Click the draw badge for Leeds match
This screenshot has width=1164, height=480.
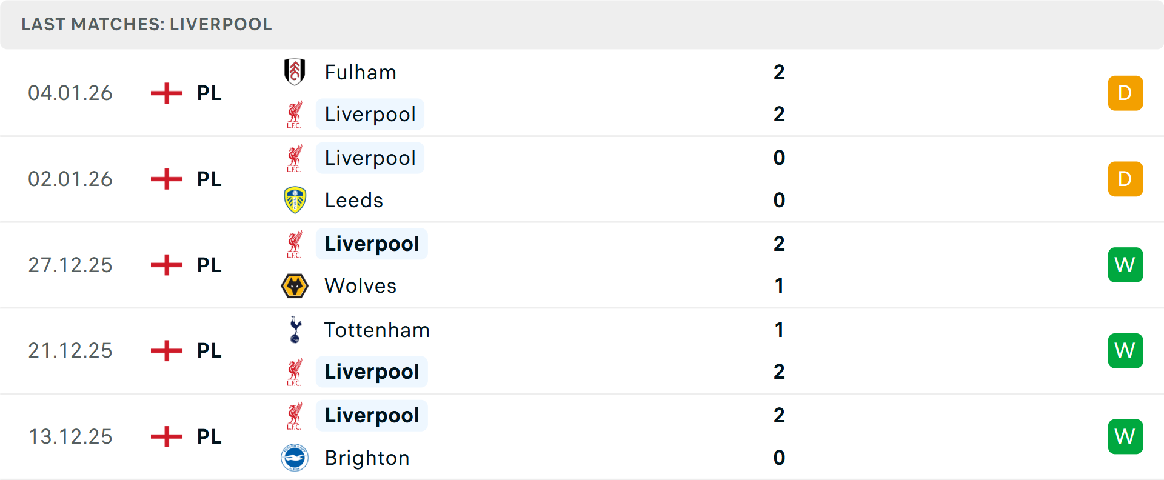(x=1125, y=179)
